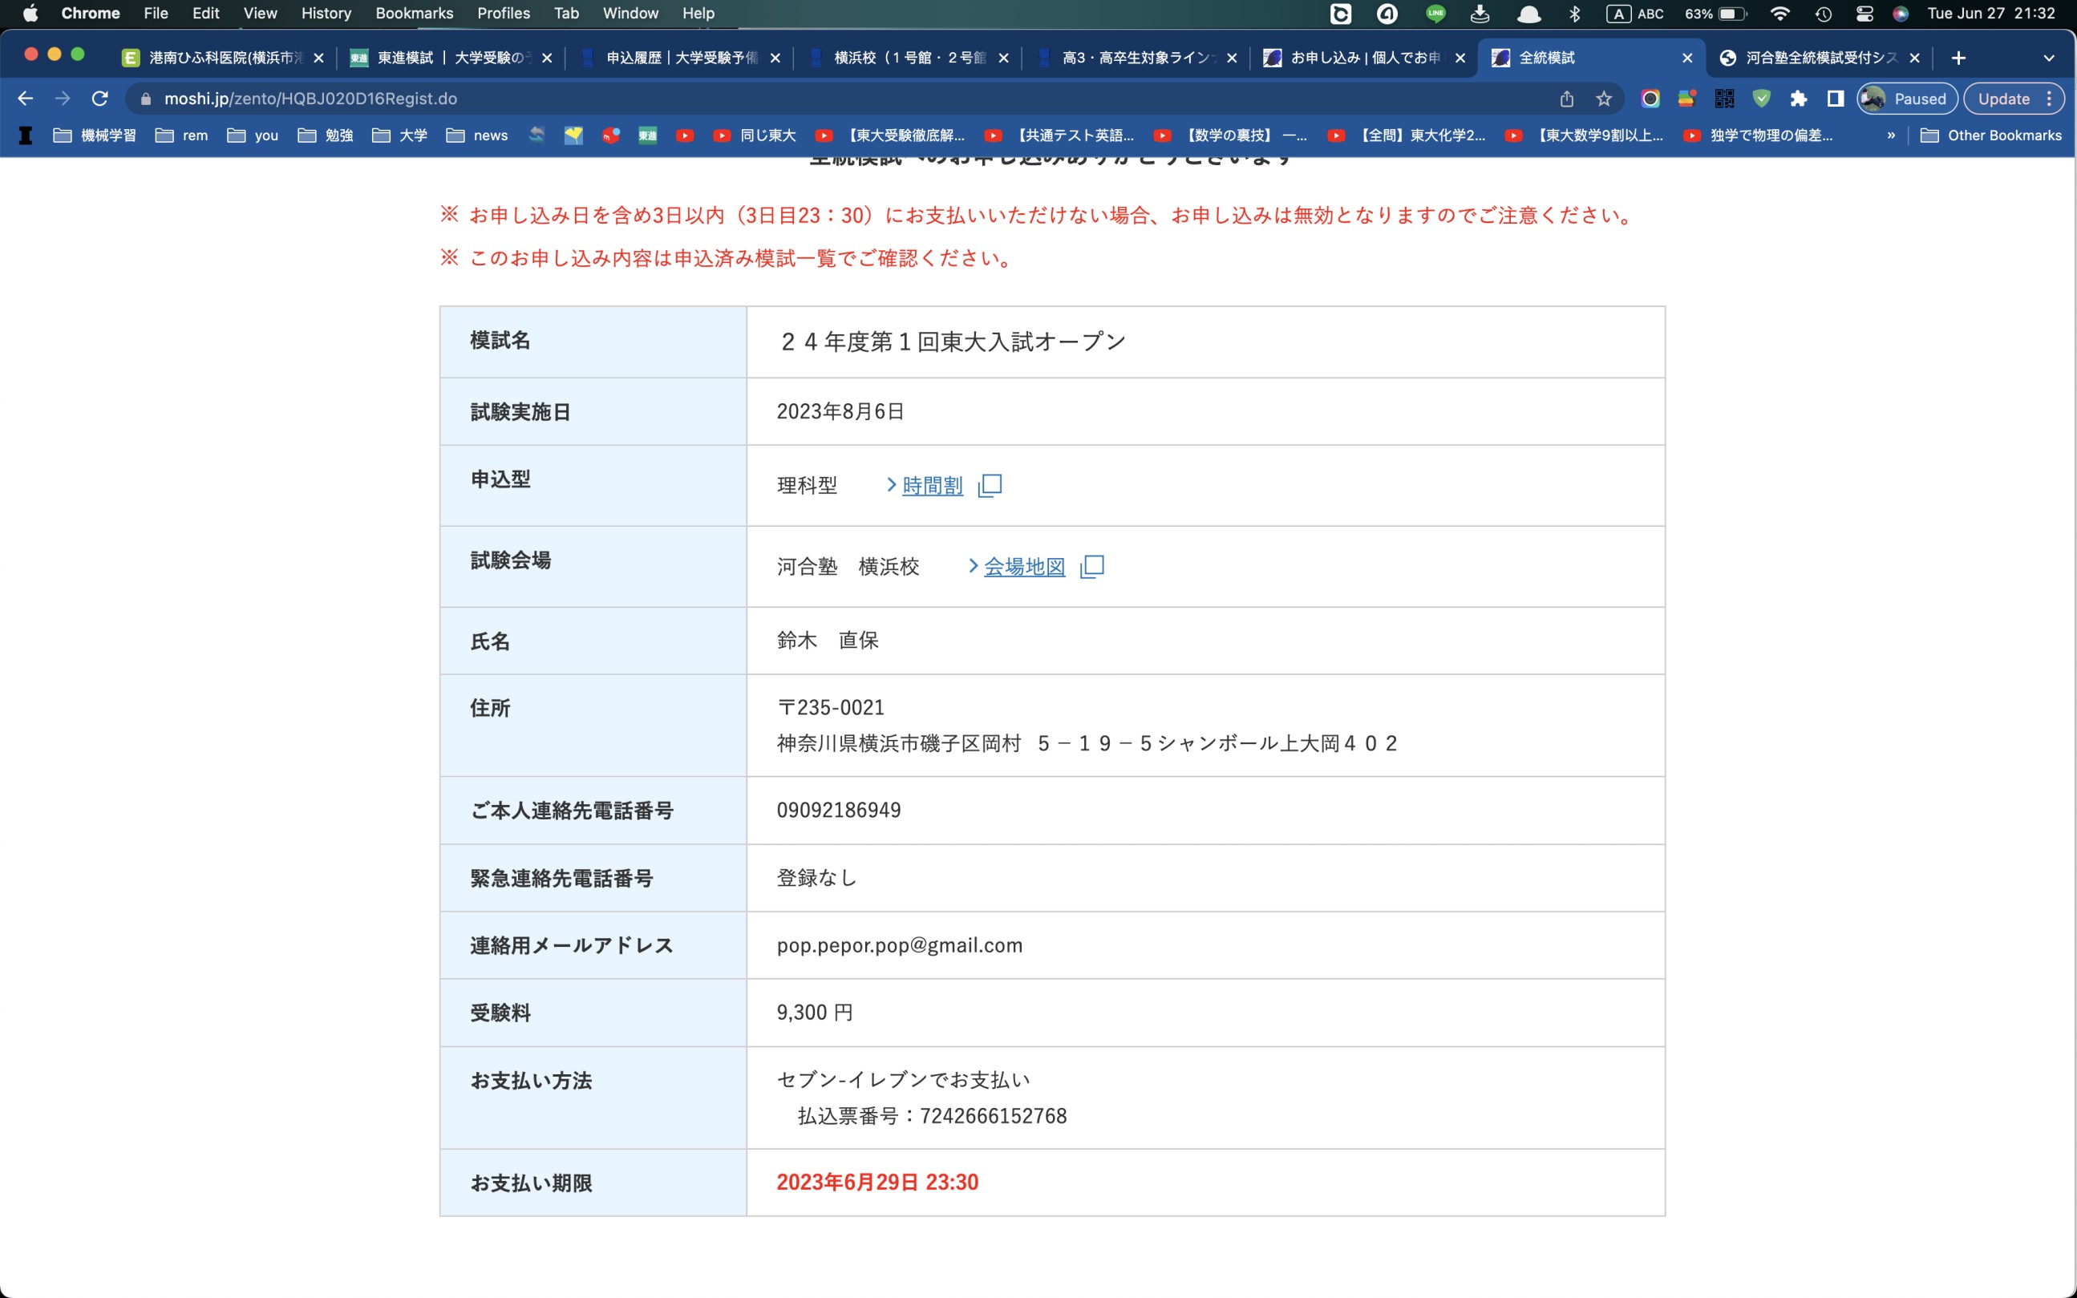Click the new-window icon beside 時間割
The image size is (2077, 1298).
pyautogui.click(x=990, y=485)
